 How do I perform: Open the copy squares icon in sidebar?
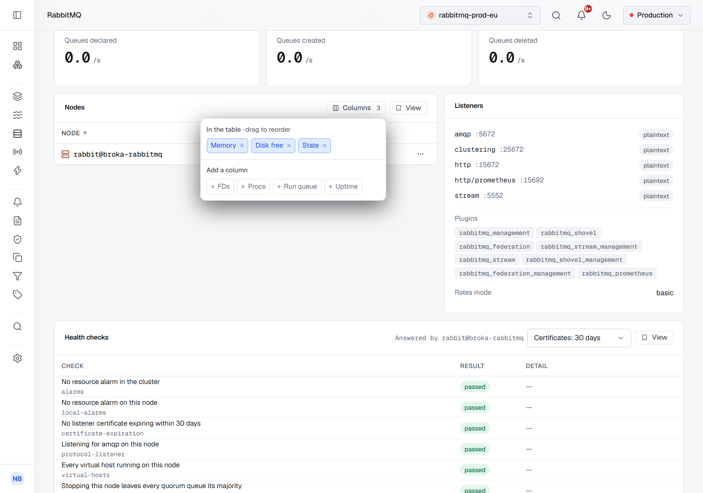[x=18, y=257]
